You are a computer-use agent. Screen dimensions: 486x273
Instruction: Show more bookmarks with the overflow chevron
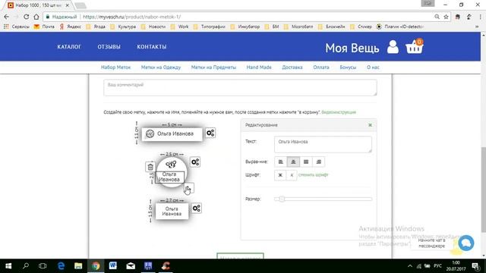(477, 27)
